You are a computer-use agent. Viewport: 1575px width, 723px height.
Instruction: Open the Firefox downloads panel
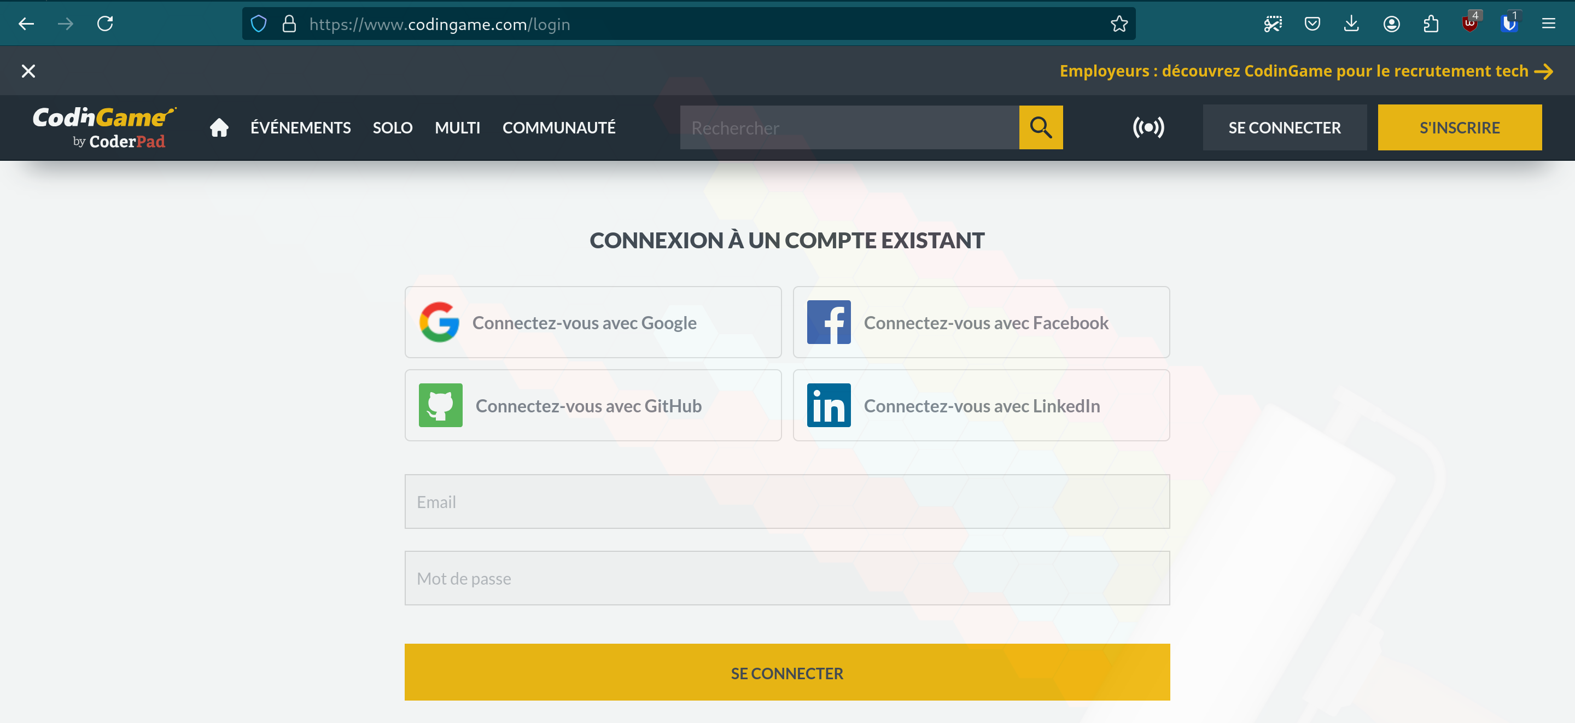tap(1351, 24)
